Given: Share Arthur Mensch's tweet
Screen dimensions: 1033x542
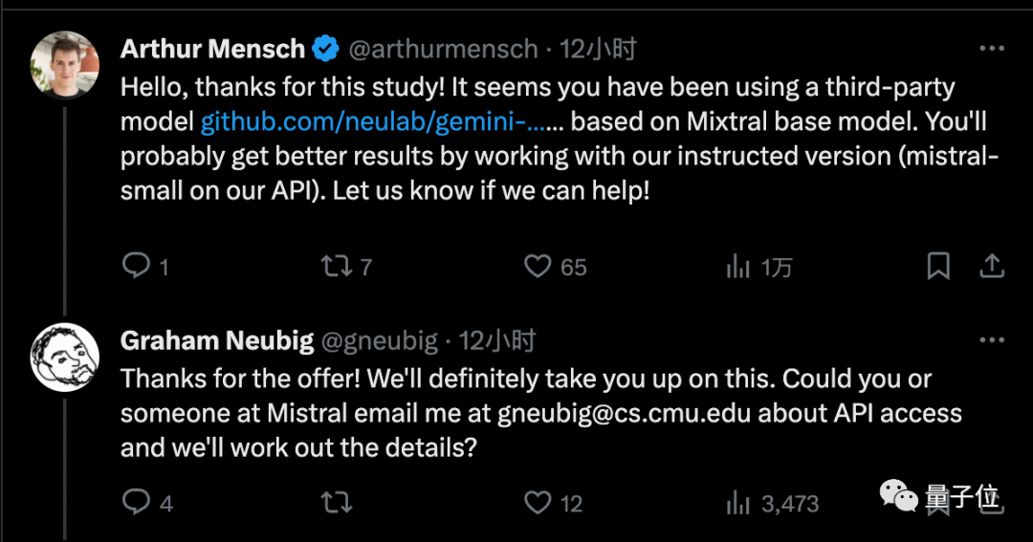Looking at the screenshot, I should [993, 266].
